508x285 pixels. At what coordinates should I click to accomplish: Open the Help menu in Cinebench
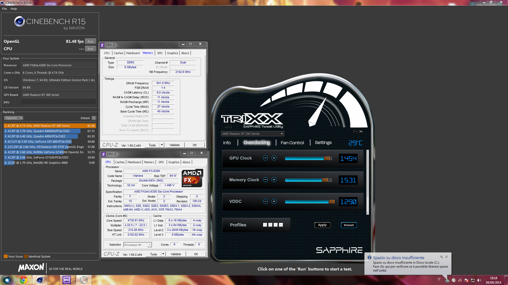click(14, 9)
